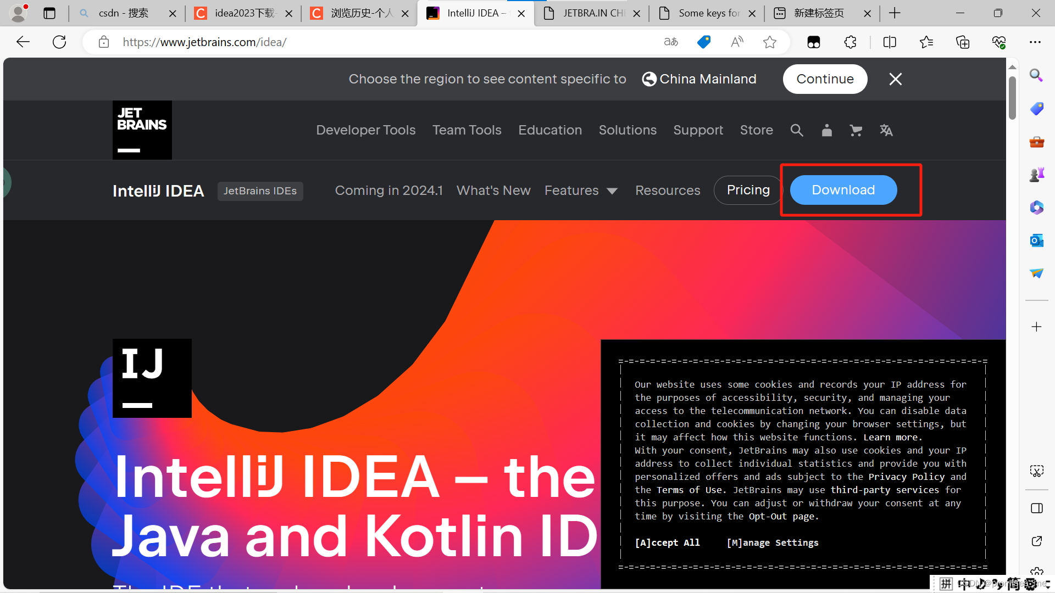Accept all cookies in the consent dialog

[x=667, y=542]
